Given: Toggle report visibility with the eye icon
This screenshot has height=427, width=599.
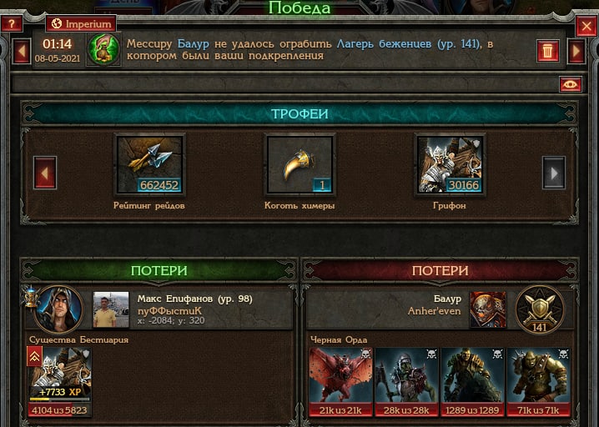Looking at the screenshot, I should pos(571,84).
